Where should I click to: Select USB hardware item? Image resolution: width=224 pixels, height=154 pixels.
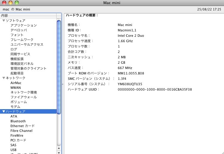click(13, 150)
